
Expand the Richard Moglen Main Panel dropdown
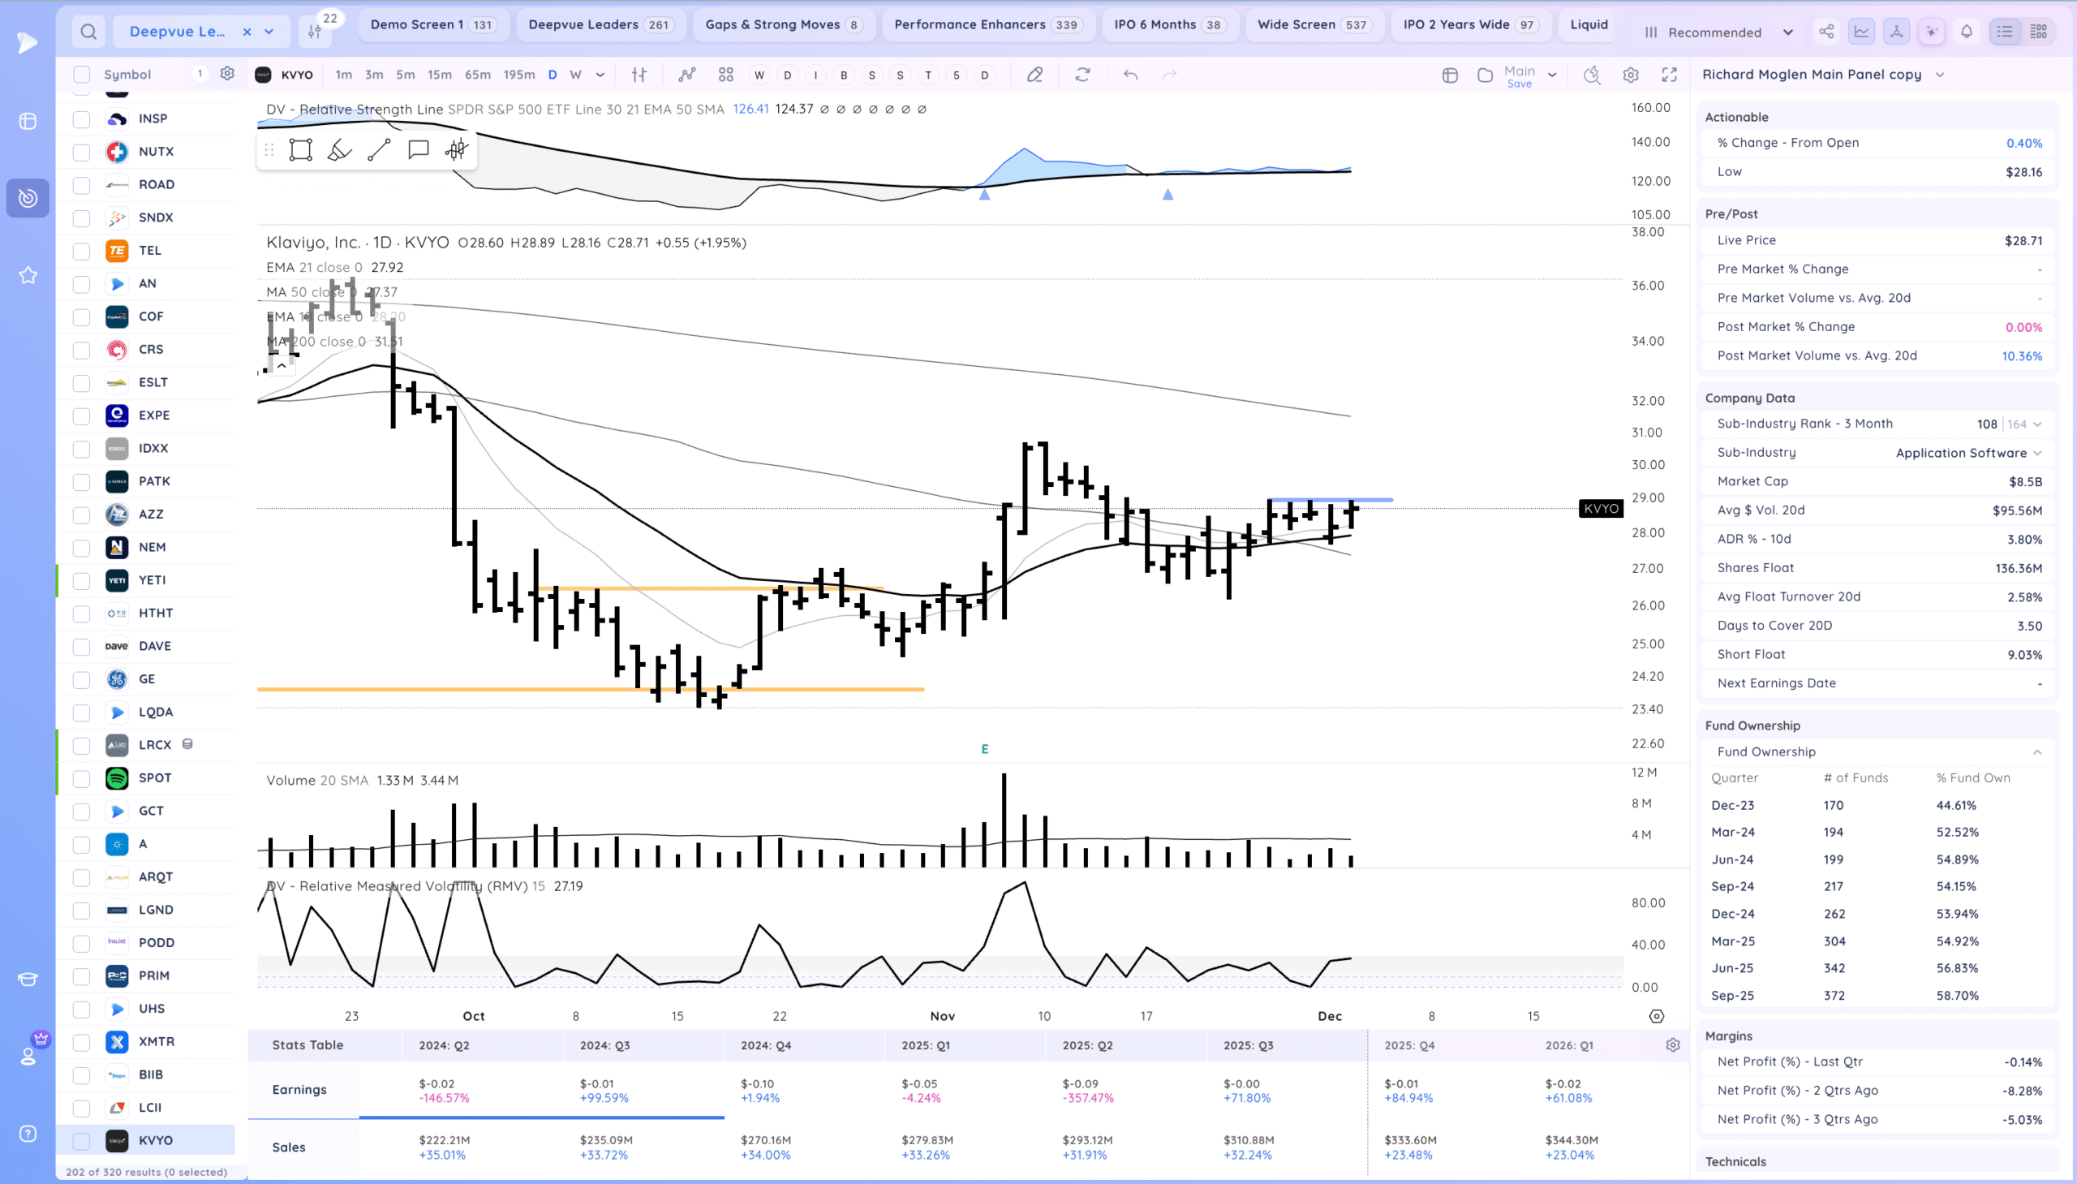coord(1940,75)
